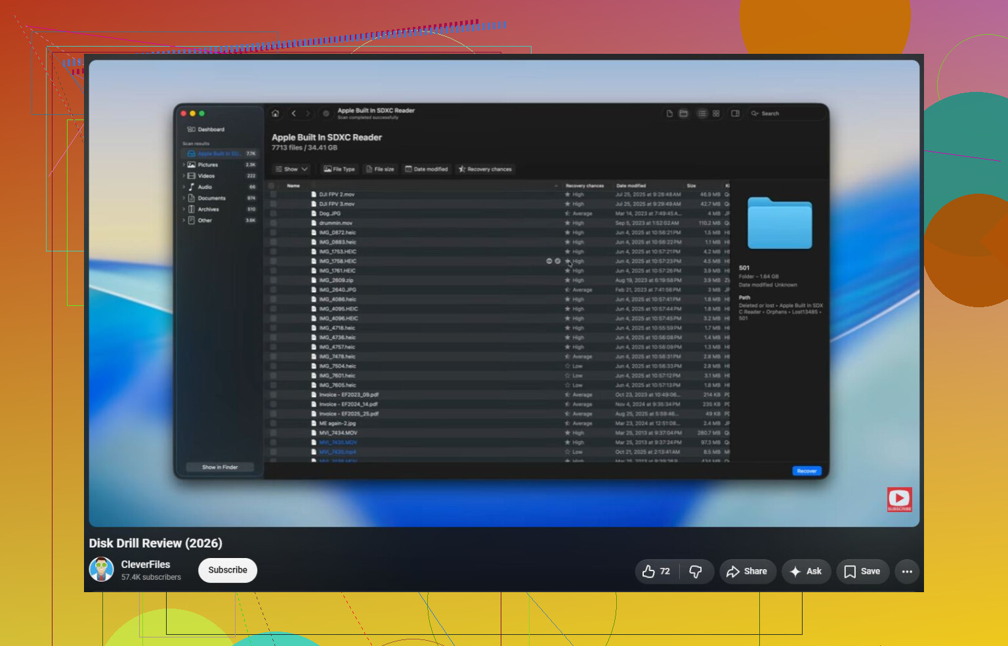Navigate forward with the right arrow

[307, 114]
